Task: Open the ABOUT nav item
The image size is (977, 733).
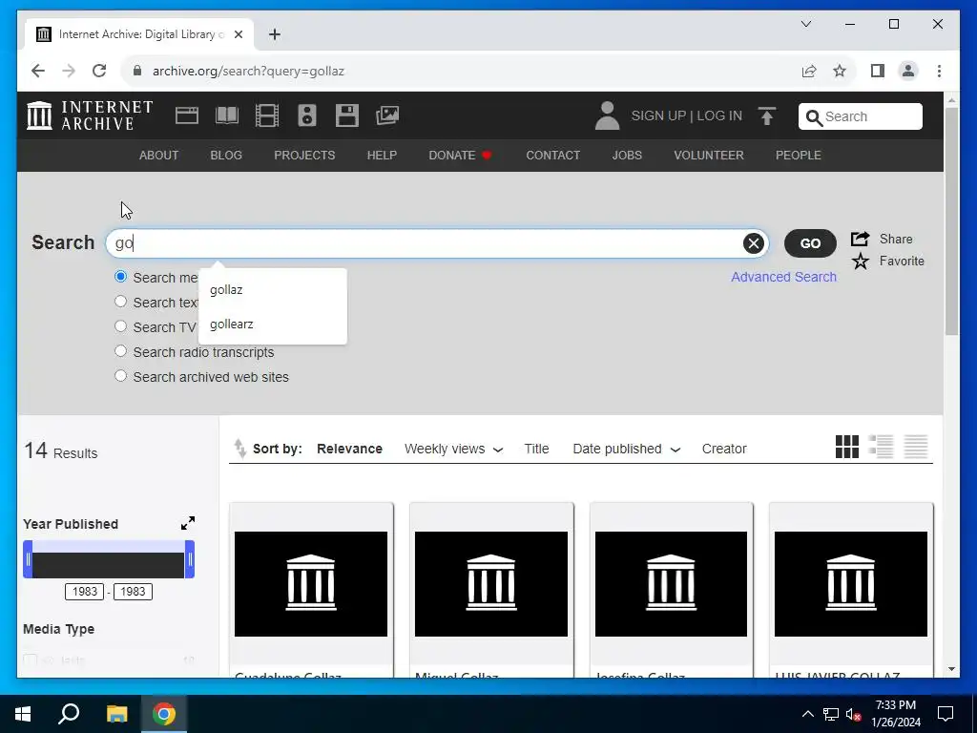Action: click(159, 156)
